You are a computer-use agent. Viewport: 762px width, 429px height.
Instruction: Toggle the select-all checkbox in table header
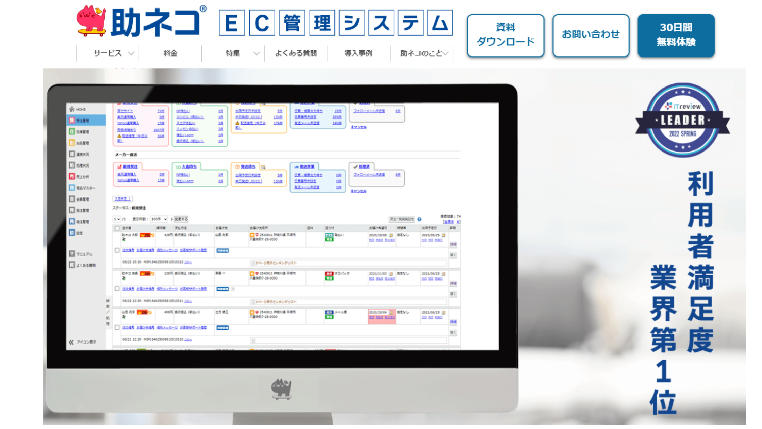coord(117,228)
